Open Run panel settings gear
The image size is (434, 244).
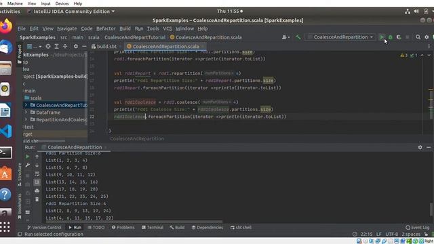coord(420,148)
